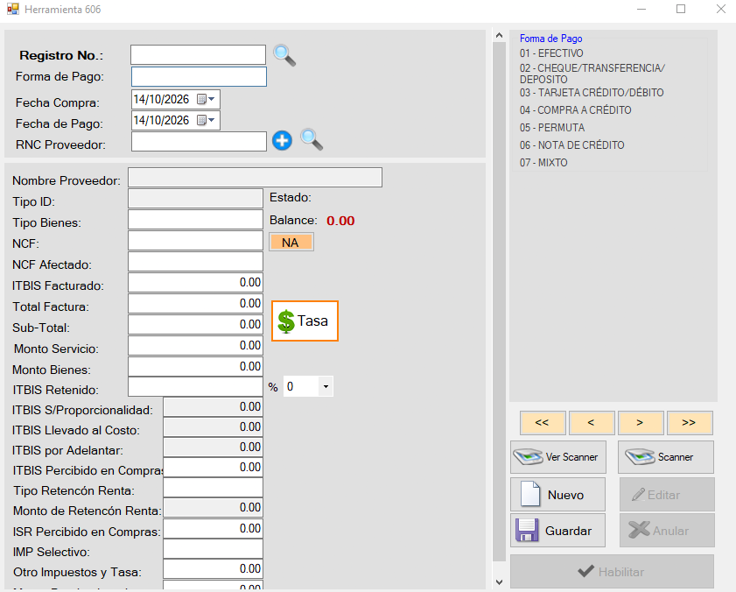Go to next record with > button
This screenshot has width=736, height=592.
click(641, 423)
